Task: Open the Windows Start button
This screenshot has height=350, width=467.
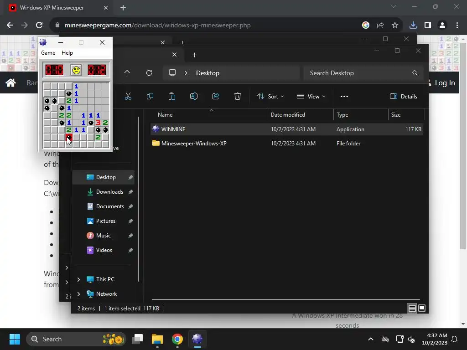Action: pos(15,339)
